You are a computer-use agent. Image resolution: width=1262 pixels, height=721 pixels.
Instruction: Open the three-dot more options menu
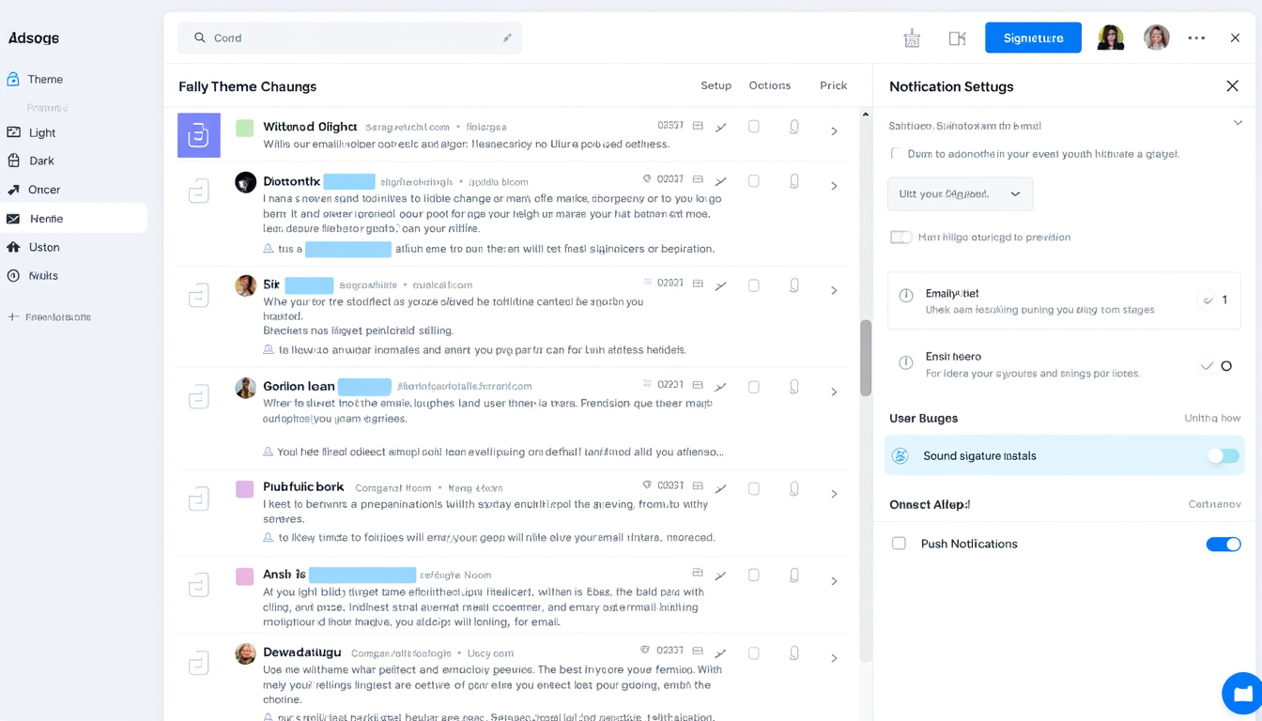[x=1196, y=38]
